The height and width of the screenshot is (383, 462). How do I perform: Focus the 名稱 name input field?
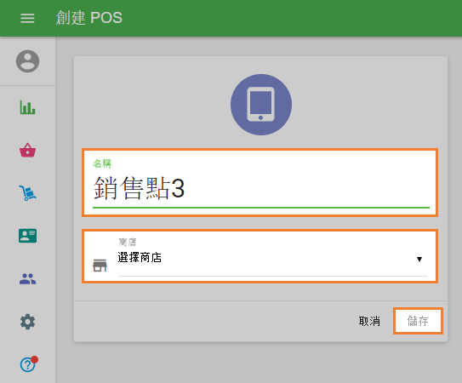261,189
